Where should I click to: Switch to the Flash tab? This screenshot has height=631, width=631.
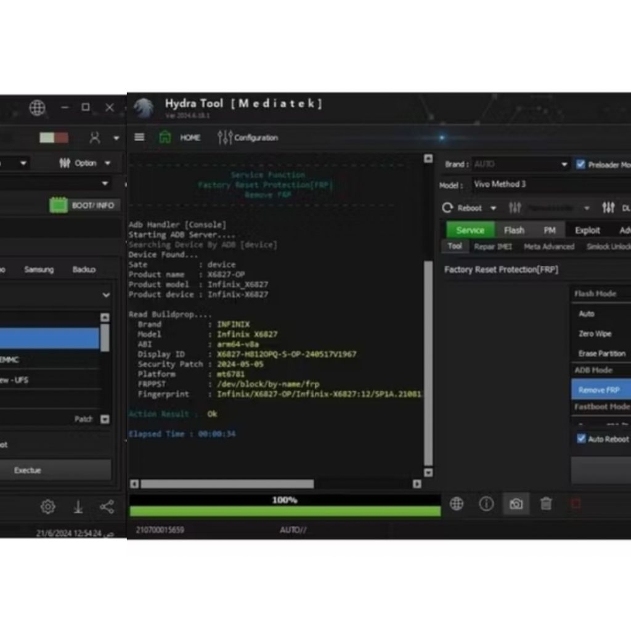[514, 230]
